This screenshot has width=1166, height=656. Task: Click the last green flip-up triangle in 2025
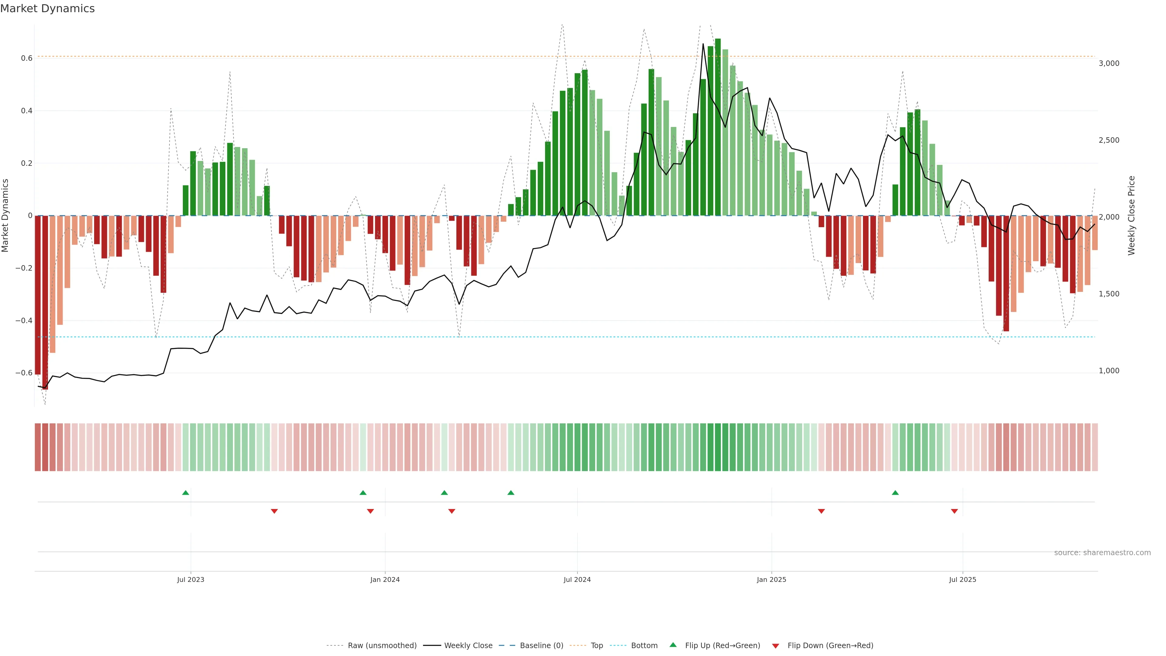tap(895, 493)
